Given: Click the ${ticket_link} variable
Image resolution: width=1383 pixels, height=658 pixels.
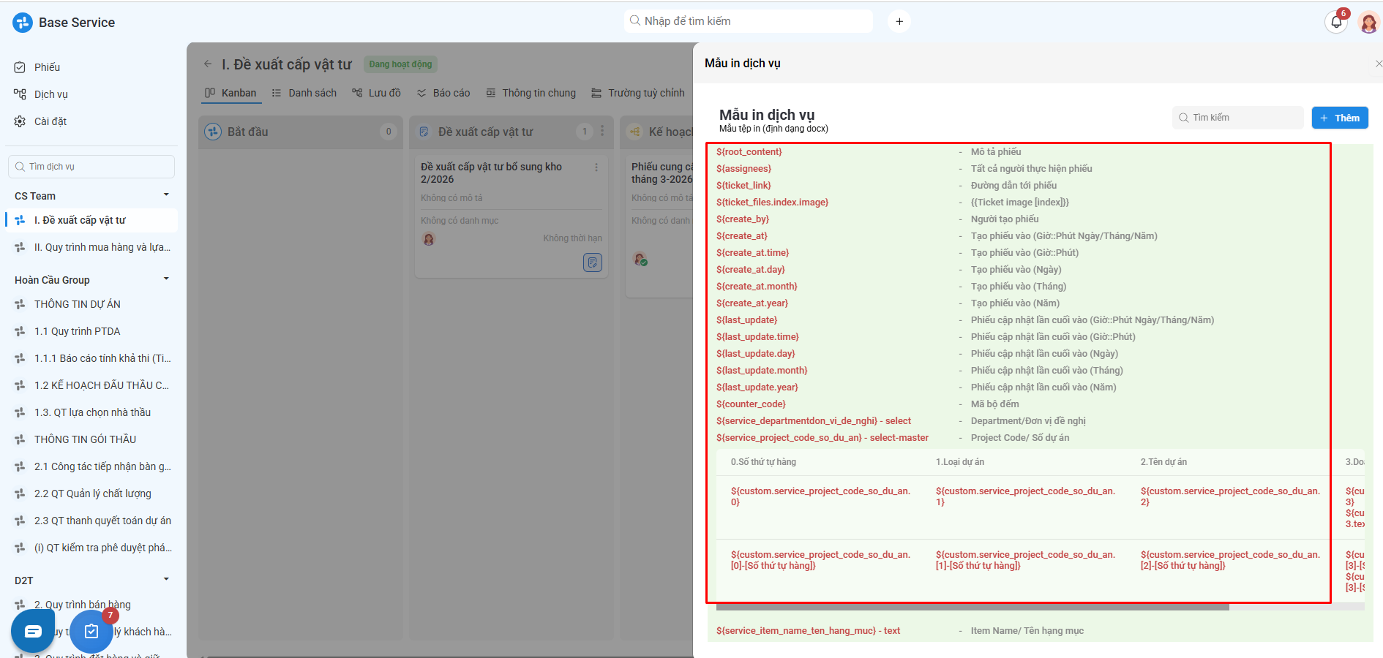Looking at the screenshot, I should 743,186.
